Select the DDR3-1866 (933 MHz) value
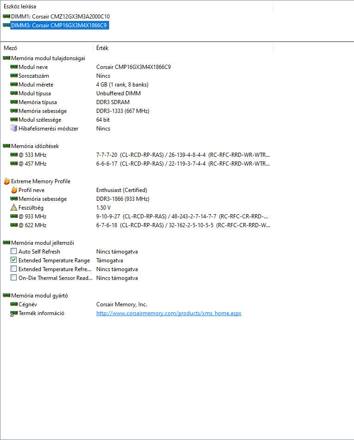 (x=123, y=199)
